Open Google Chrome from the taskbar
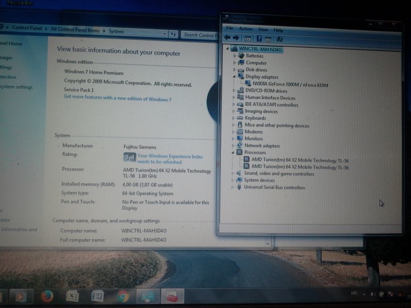411x308 pixels. pos(123,296)
